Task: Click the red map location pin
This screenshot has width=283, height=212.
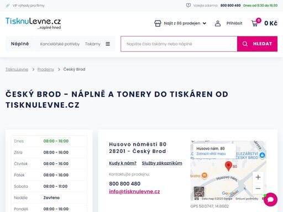Action: [228, 166]
